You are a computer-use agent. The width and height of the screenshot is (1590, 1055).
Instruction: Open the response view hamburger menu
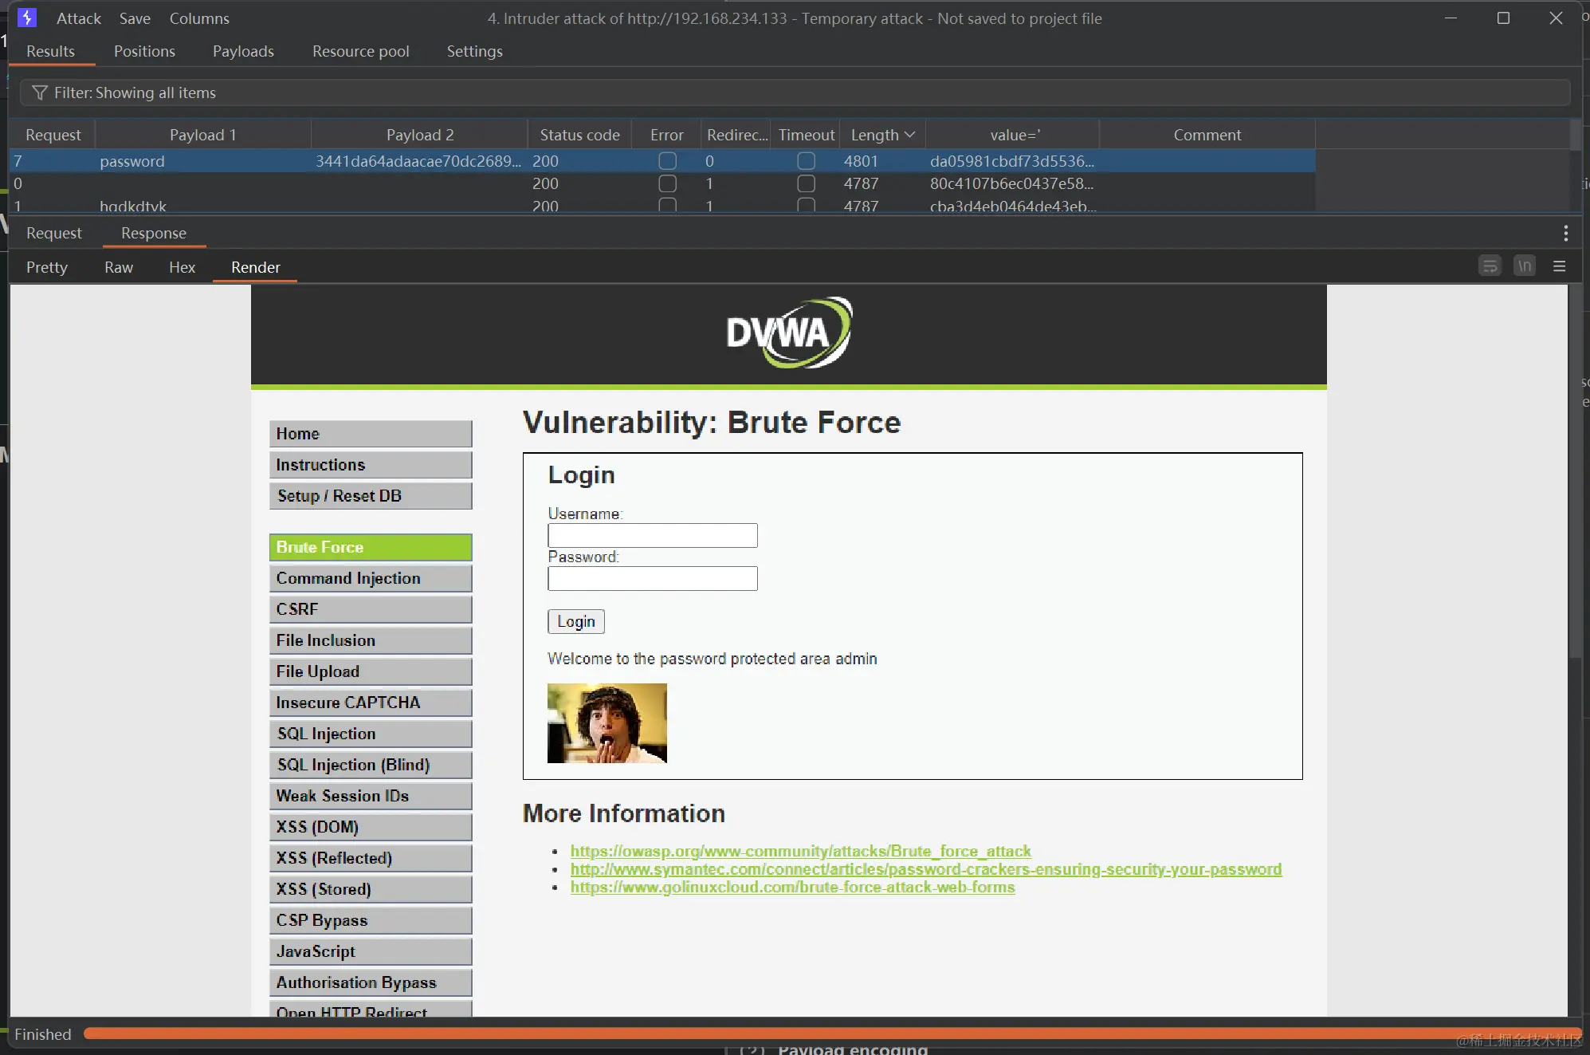tap(1560, 266)
